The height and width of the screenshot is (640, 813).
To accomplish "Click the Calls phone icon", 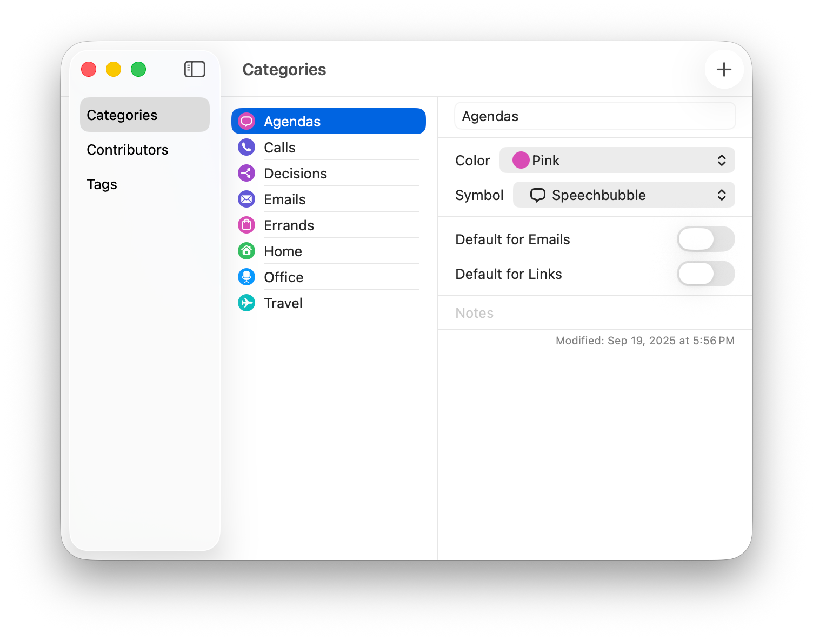I will 246,147.
